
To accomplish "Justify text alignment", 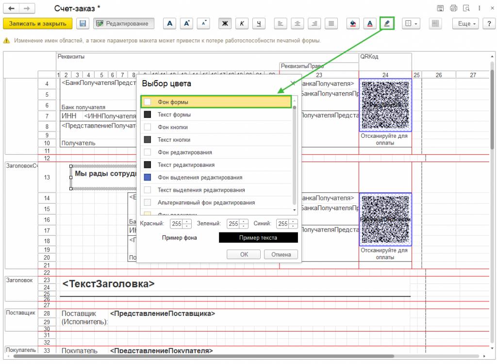I will point(331,23).
